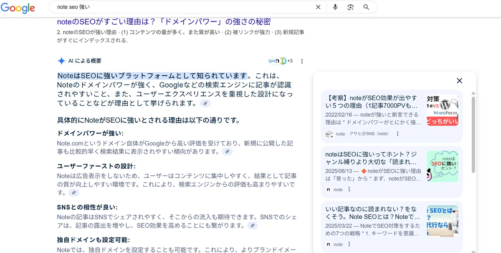
Task: Open Google Lens image search icon
Action: tap(350, 7)
